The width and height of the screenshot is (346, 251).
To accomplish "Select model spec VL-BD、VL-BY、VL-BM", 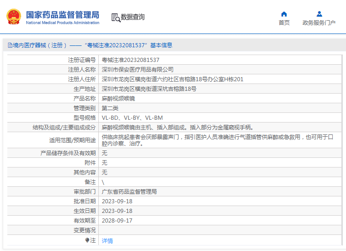I will 132,118.
